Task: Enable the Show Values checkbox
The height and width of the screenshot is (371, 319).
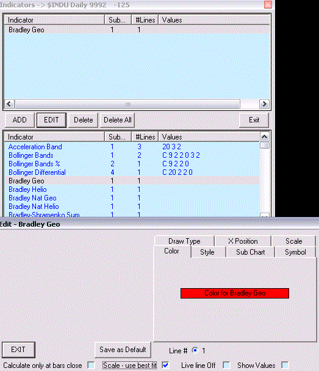Action: (285, 365)
